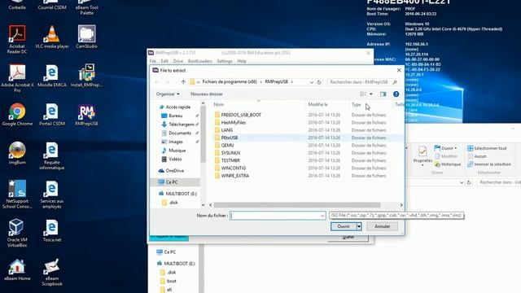
Task: Select the FREEDOS_USB_BOOT folder
Action: (241, 115)
